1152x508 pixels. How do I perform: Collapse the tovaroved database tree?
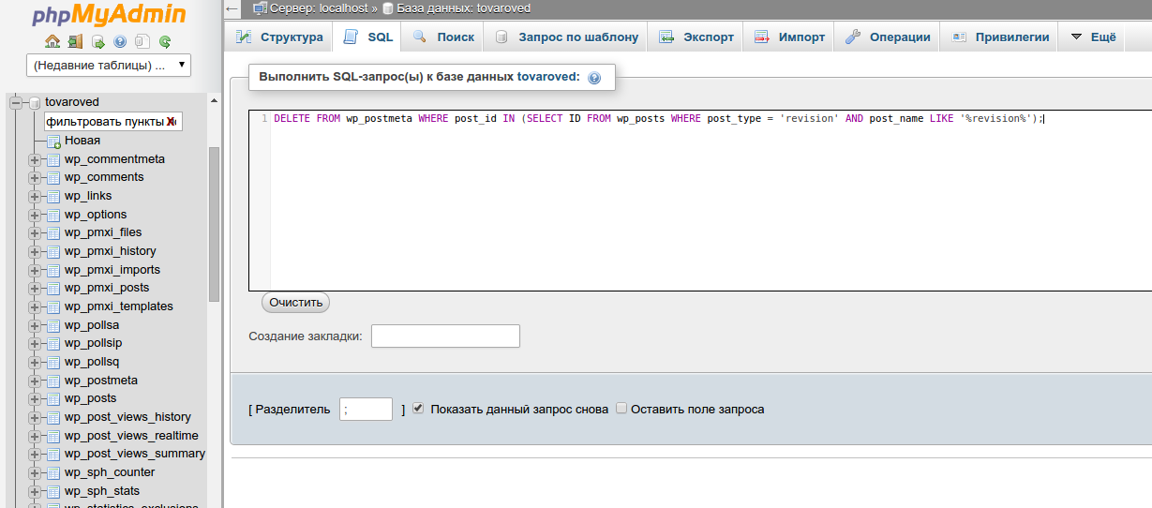click(x=16, y=103)
